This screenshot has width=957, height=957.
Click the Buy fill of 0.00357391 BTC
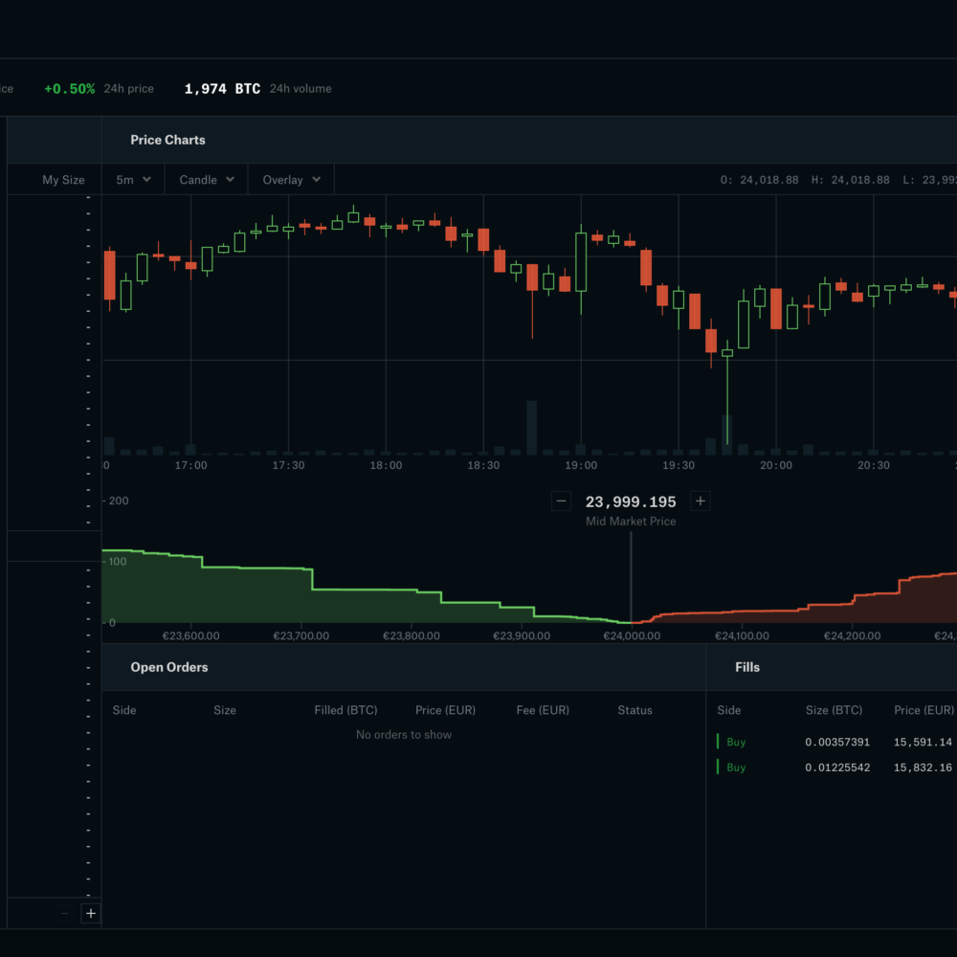click(837, 742)
